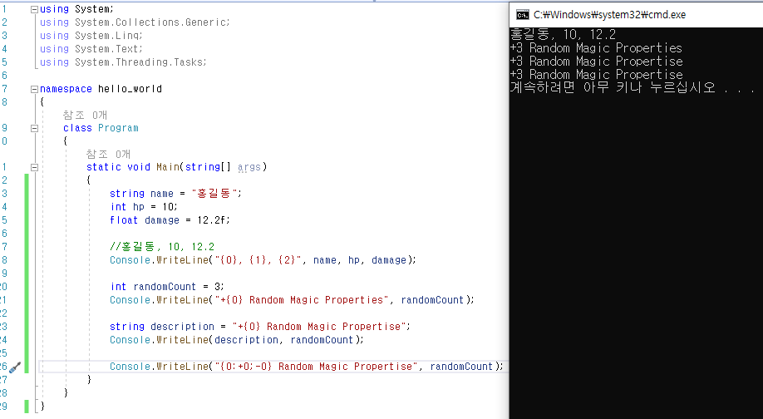
Task: Collapse the class Program block
Action: (x=34, y=129)
